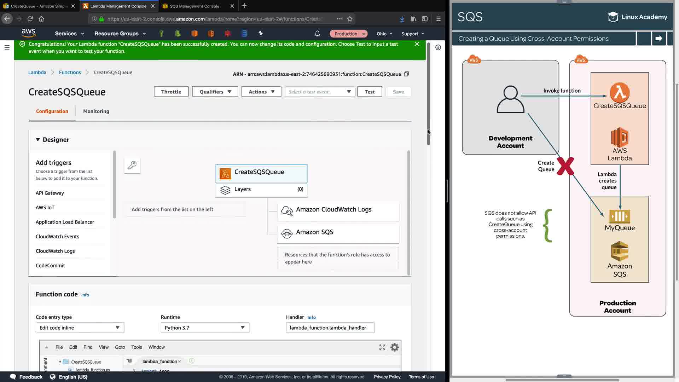Bookmark page with the star icon
Viewport: 679px width, 382px height.
pyautogui.click(x=350, y=19)
